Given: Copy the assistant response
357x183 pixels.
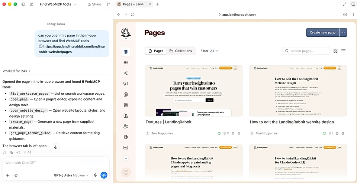Looking at the screenshot, I should (x=4, y=152).
